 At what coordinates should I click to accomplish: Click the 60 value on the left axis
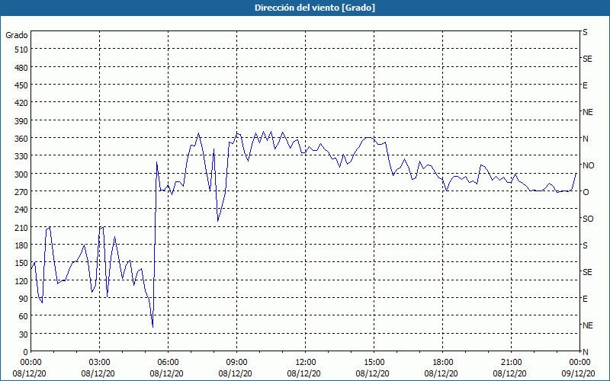coord(24,316)
